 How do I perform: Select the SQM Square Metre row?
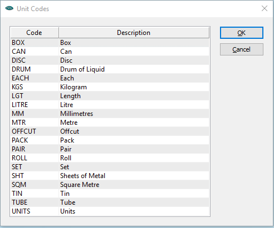[110, 185]
